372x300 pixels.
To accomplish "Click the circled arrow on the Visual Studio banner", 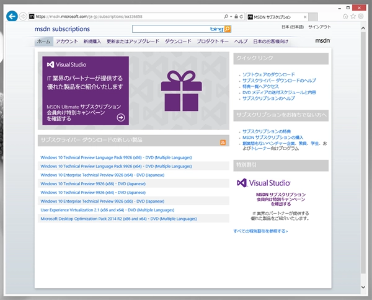I will coord(121,117).
